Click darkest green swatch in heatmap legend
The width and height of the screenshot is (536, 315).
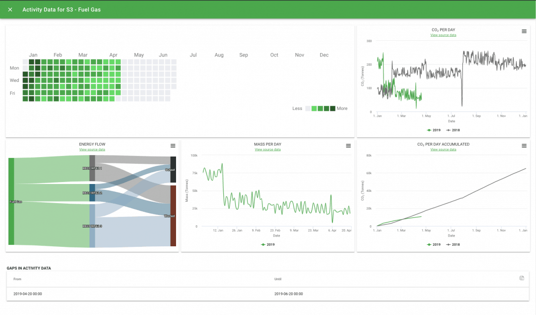click(x=332, y=108)
